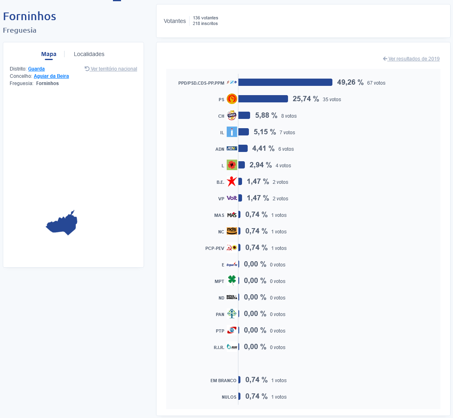The height and width of the screenshot is (418, 453).
Task: Switch to the Mapa tab
Action: tap(49, 54)
